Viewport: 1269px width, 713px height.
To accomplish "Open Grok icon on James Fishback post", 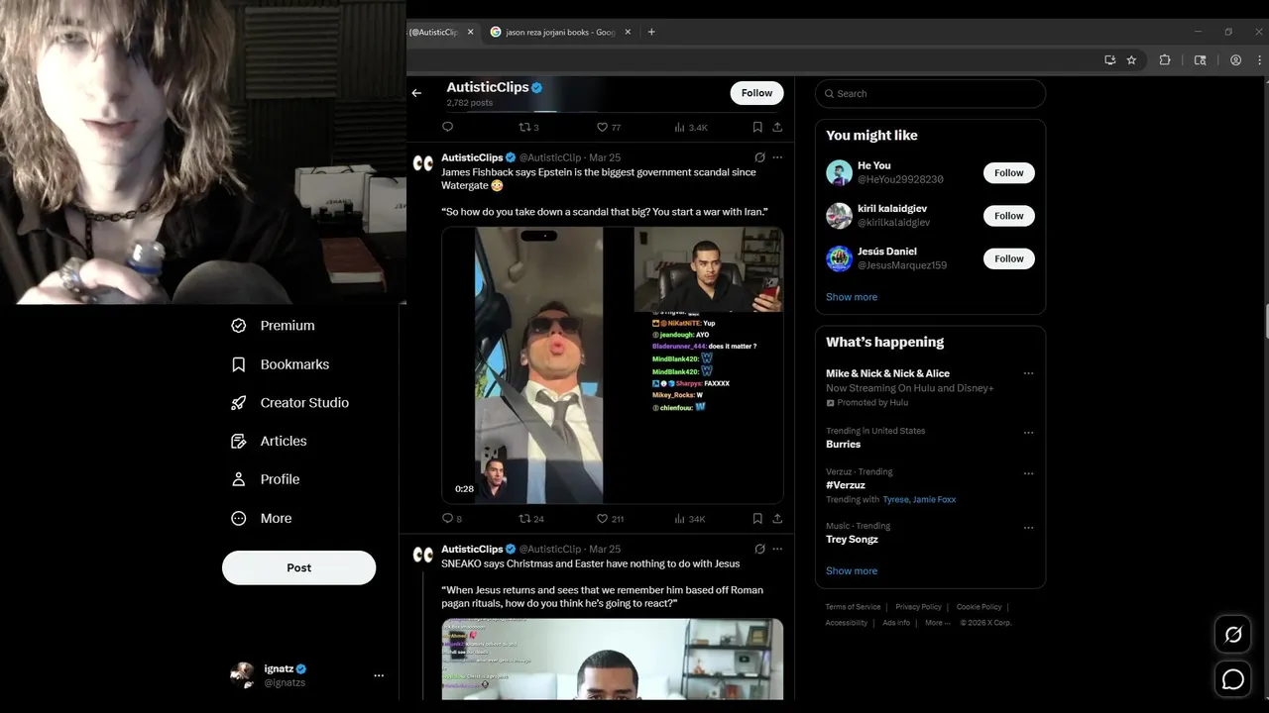I will [759, 157].
